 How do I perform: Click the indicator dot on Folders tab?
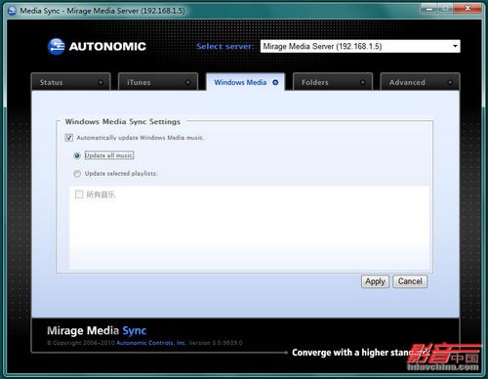pyautogui.click(x=362, y=82)
